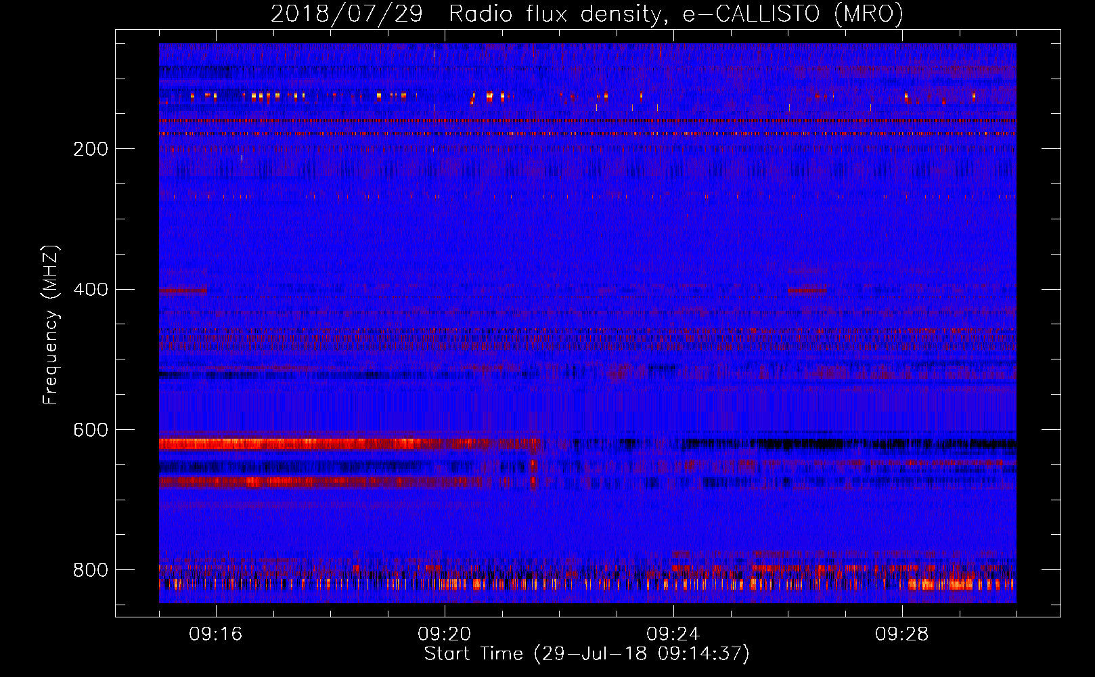
Task: Click the 09:28 time tick label
Action: [x=902, y=634]
